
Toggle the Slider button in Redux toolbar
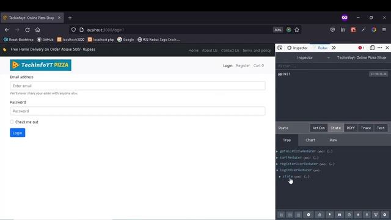tap(349, 215)
